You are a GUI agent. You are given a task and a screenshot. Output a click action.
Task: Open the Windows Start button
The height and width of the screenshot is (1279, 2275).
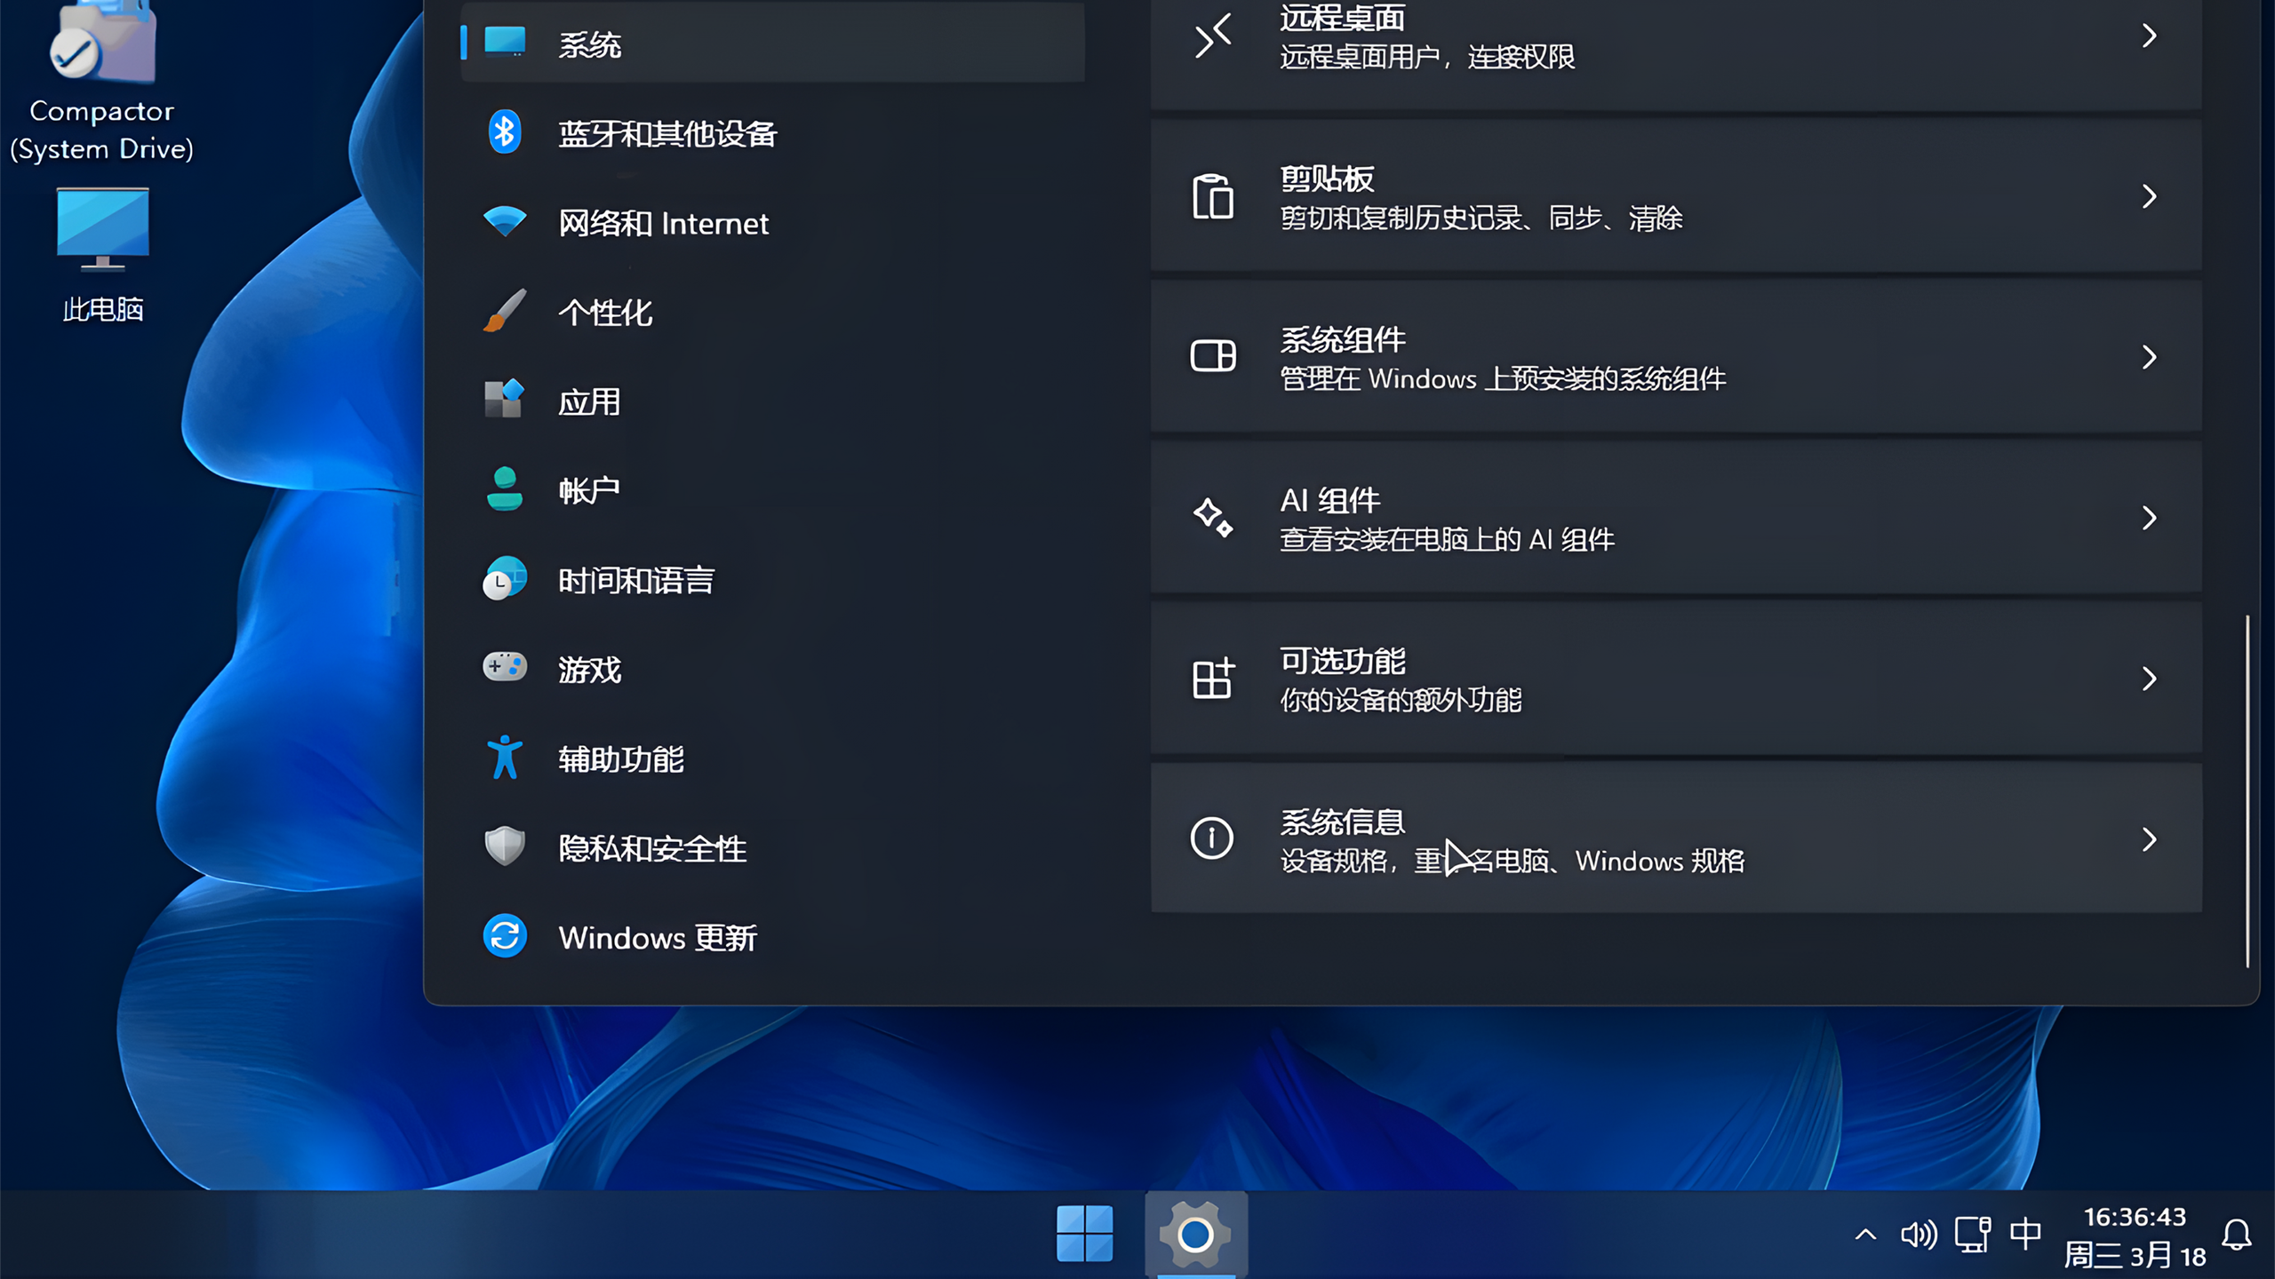pyautogui.click(x=1084, y=1234)
